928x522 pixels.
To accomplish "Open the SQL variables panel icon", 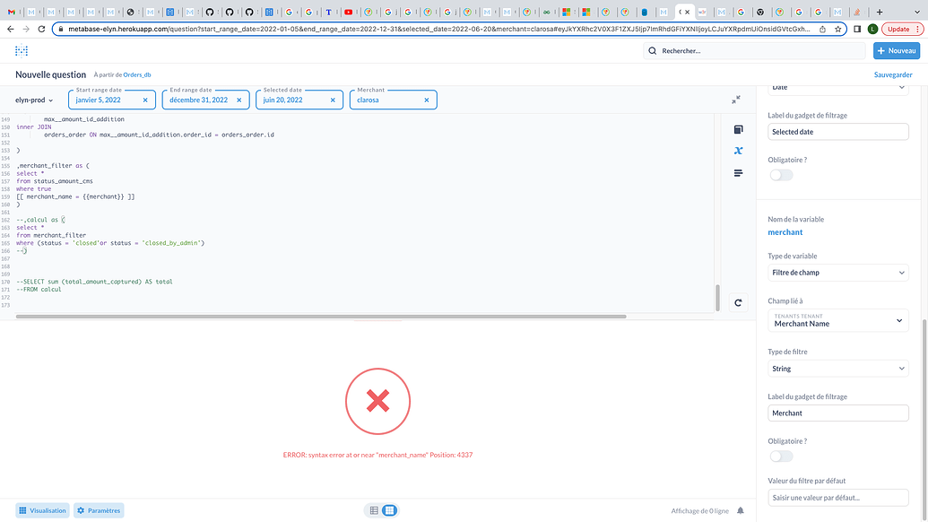I will [x=738, y=150].
